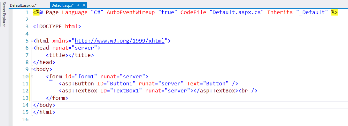Collapse the html element outline
The image size is (348, 126).
[x=32, y=41]
